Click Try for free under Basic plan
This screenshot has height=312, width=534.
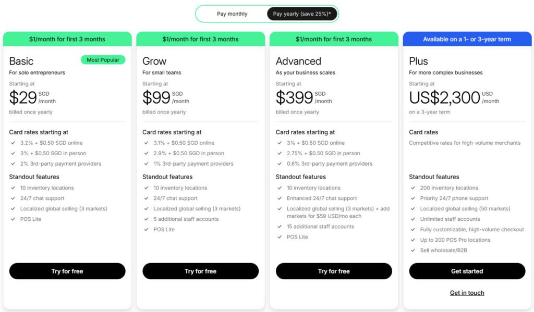tap(67, 271)
